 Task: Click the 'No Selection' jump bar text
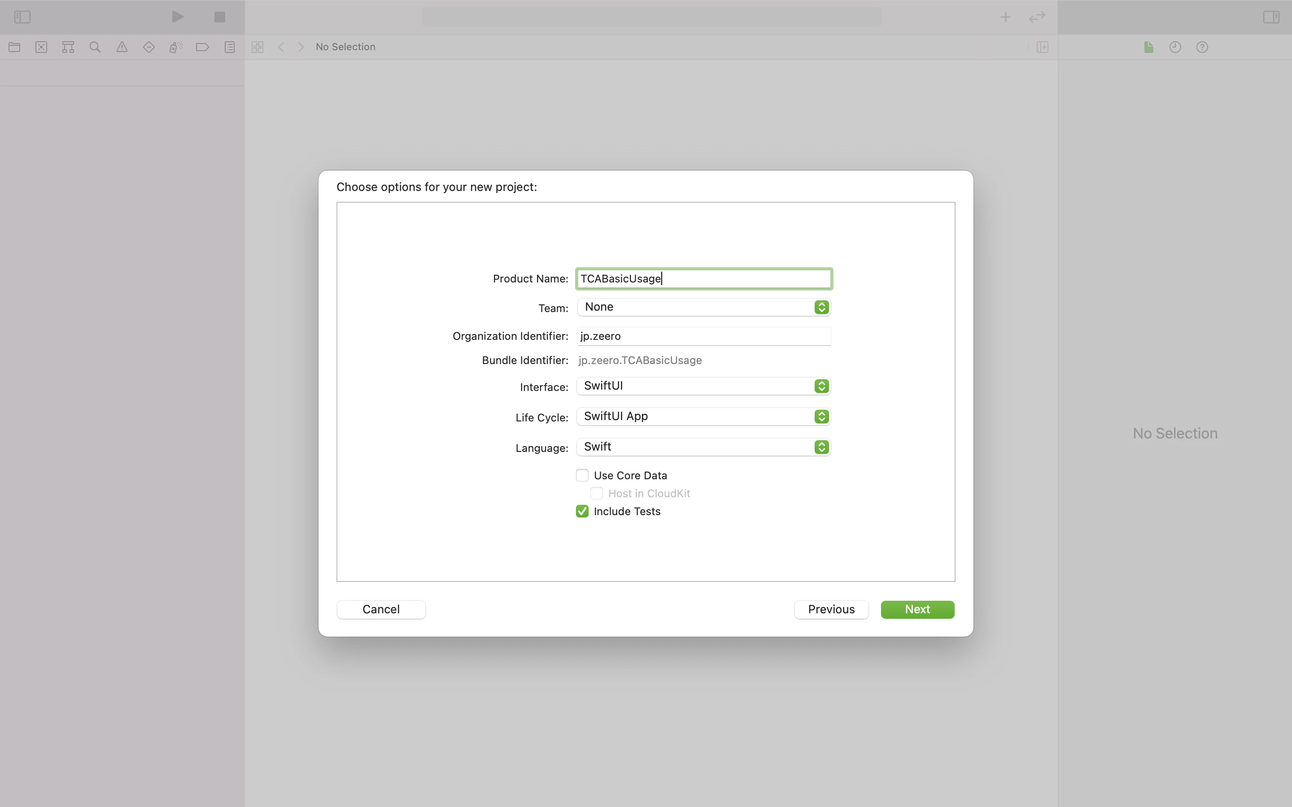click(x=345, y=47)
